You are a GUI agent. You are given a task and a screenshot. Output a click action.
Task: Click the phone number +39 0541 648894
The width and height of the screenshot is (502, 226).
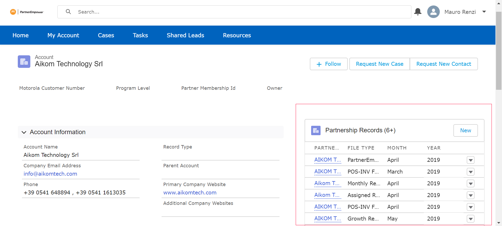coord(47,193)
